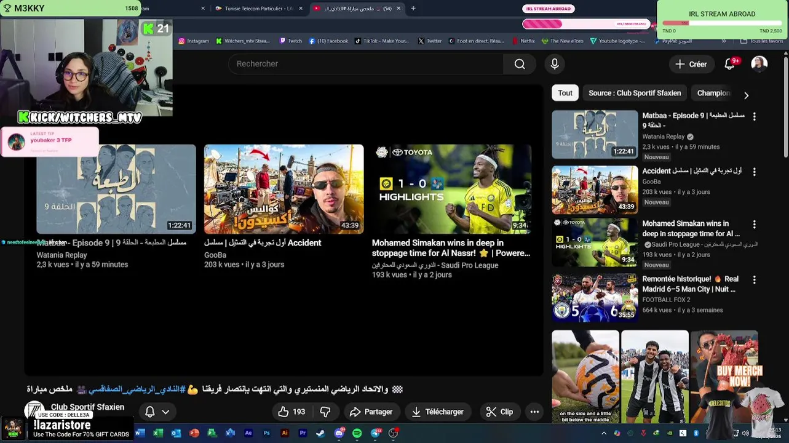The height and width of the screenshot is (443, 789).
Task: Dislike the video
Action: pyautogui.click(x=325, y=412)
